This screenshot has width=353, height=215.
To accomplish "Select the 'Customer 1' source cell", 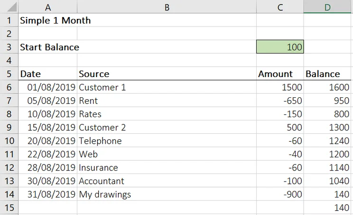I will (x=167, y=87).
